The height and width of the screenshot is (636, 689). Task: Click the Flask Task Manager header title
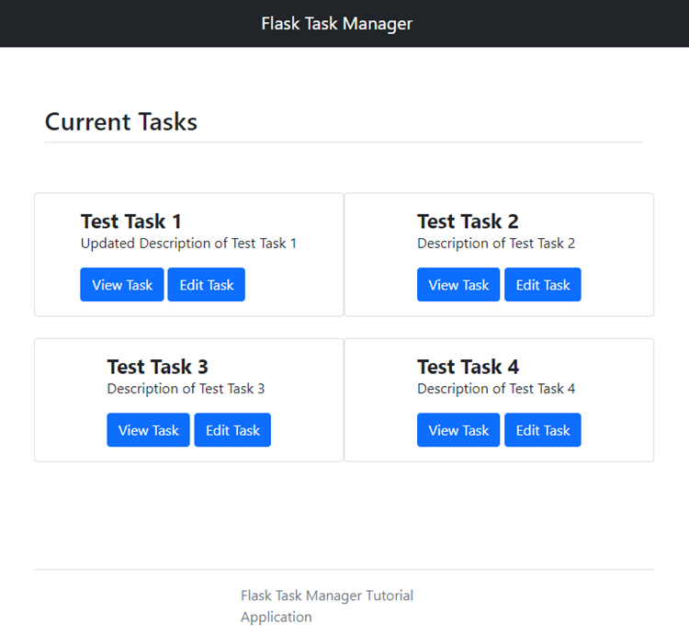point(337,24)
